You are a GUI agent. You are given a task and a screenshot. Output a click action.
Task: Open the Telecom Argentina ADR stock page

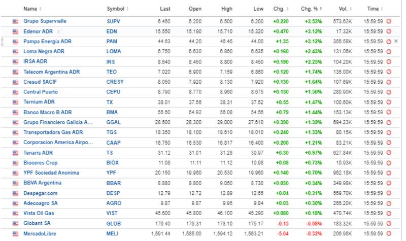point(51,72)
